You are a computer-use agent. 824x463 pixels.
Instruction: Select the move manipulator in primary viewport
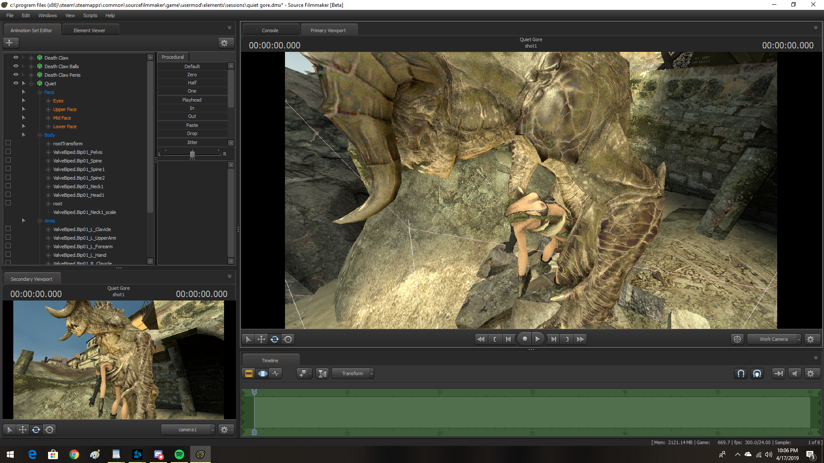pos(261,339)
